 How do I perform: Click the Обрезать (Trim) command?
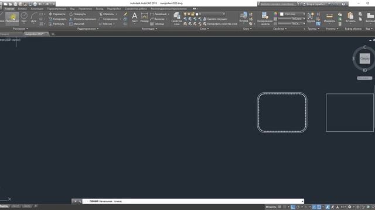click(107, 14)
